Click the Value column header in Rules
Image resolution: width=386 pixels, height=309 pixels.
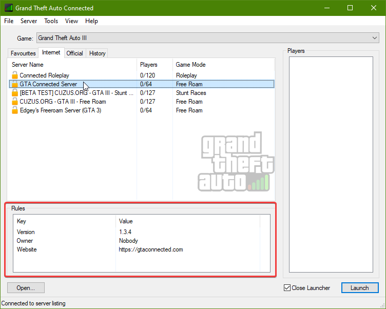click(188, 221)
